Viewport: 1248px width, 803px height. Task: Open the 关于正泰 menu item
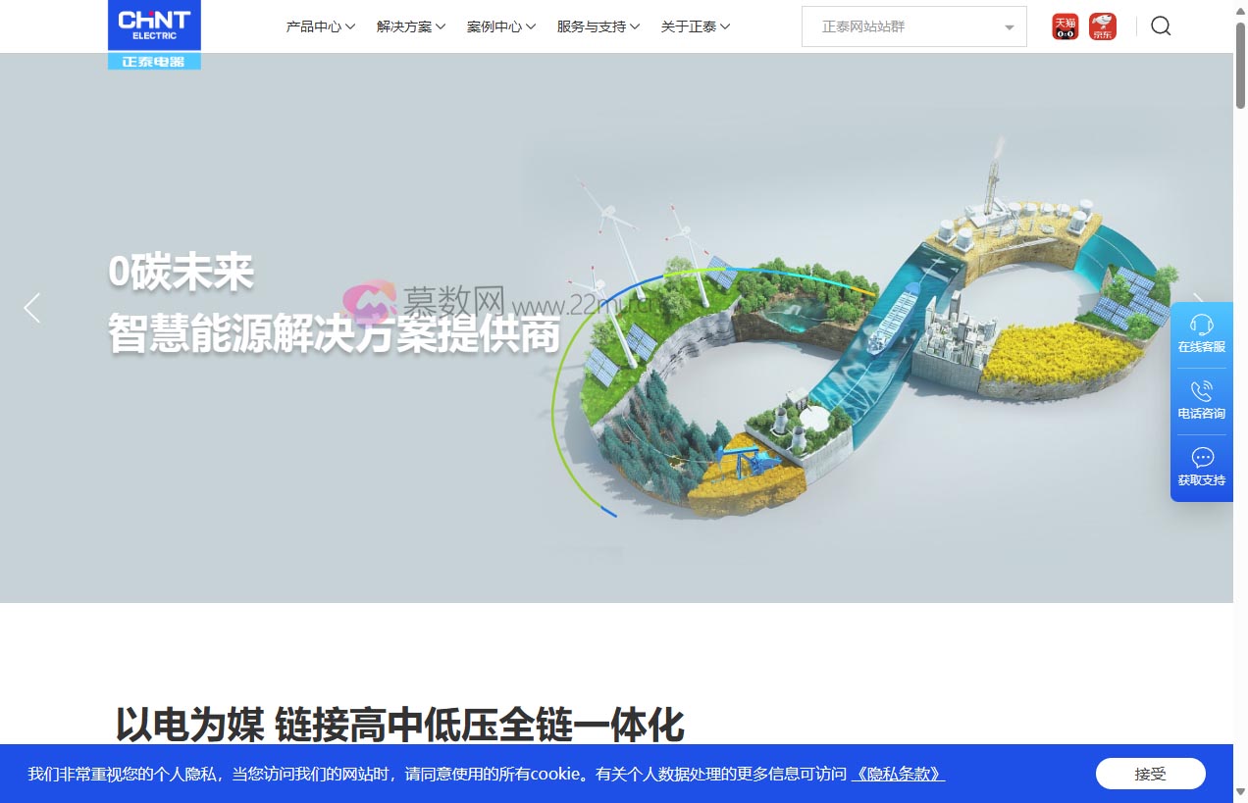tap(695, 26)
